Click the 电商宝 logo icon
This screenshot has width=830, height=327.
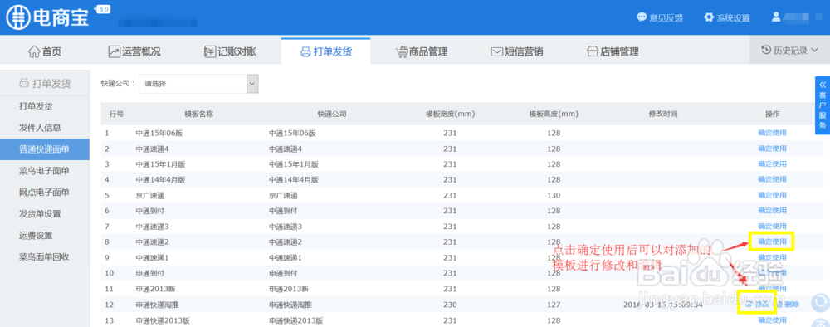click(17, 17)
